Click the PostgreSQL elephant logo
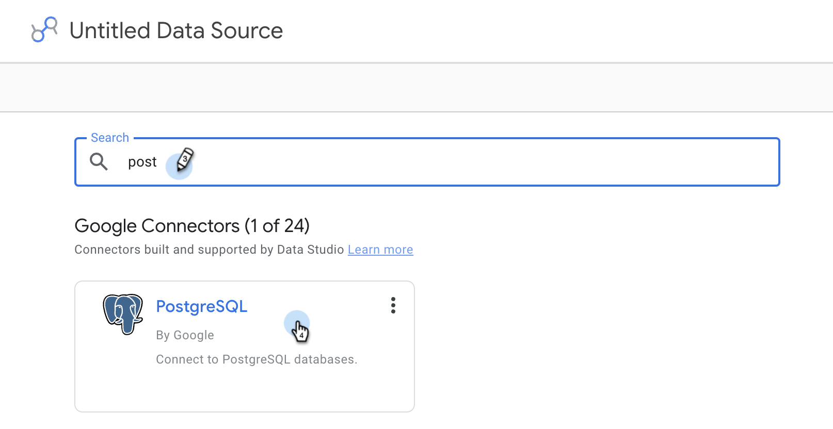 (123, 314)
